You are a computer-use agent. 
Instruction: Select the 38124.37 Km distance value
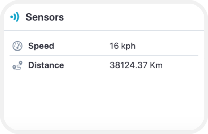(x=136, y=65)
